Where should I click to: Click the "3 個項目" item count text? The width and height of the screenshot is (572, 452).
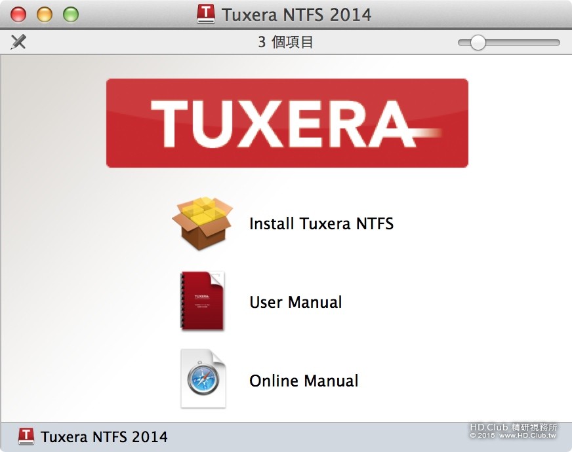(x=285, y=42)
